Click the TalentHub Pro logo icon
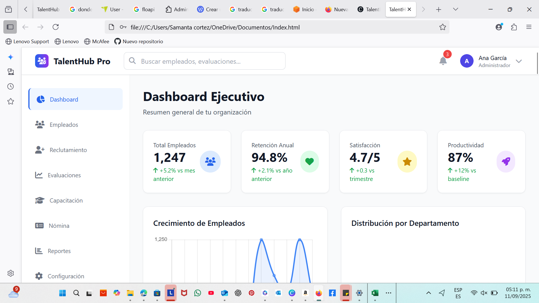This screenshot has width=539, height=303. [42, 61]
